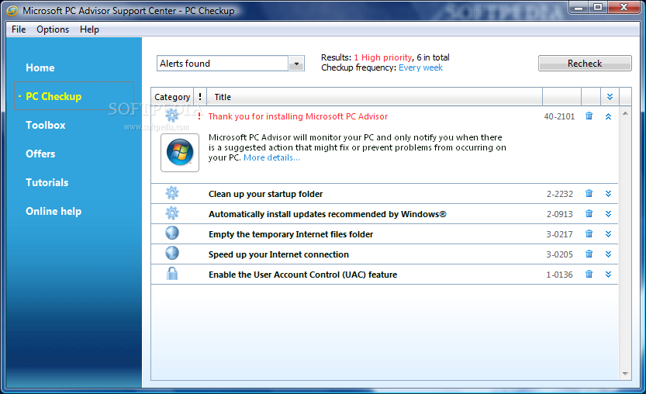The width and height of the screenshot is (646, 394).
Task: Expand the automatic Windows updates alert
Action: [x=609, y=214]
